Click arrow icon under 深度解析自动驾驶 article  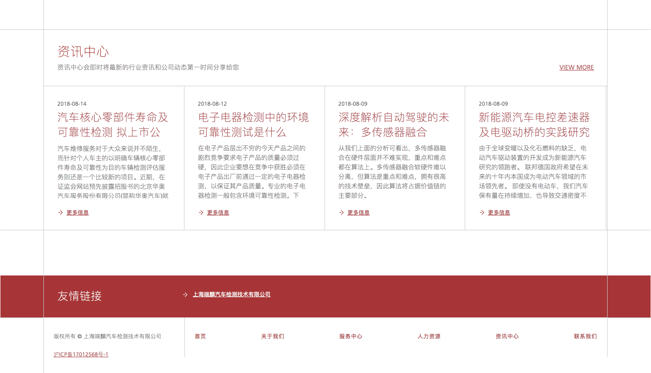[341, 213]
